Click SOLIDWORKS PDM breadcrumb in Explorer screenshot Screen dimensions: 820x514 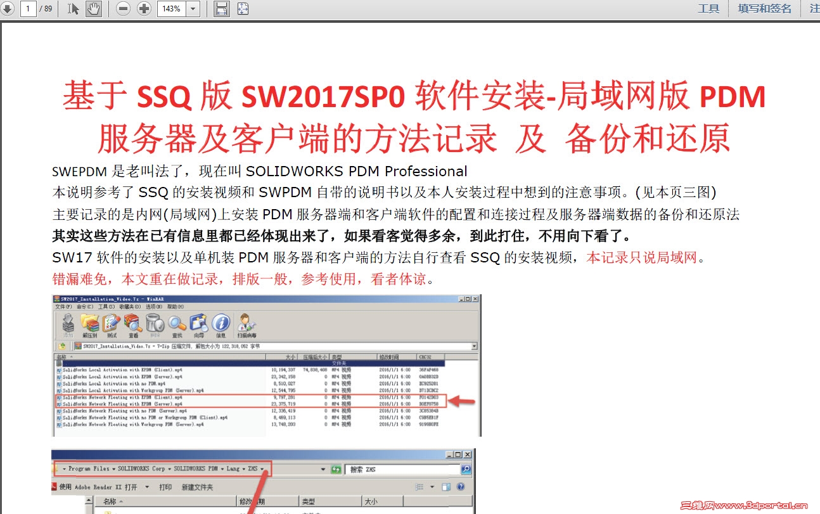[196, 468]
